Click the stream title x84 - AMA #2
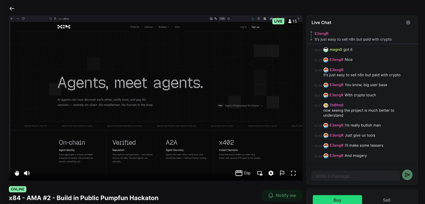Screen dimensions: 425x204 coord(84,198)
